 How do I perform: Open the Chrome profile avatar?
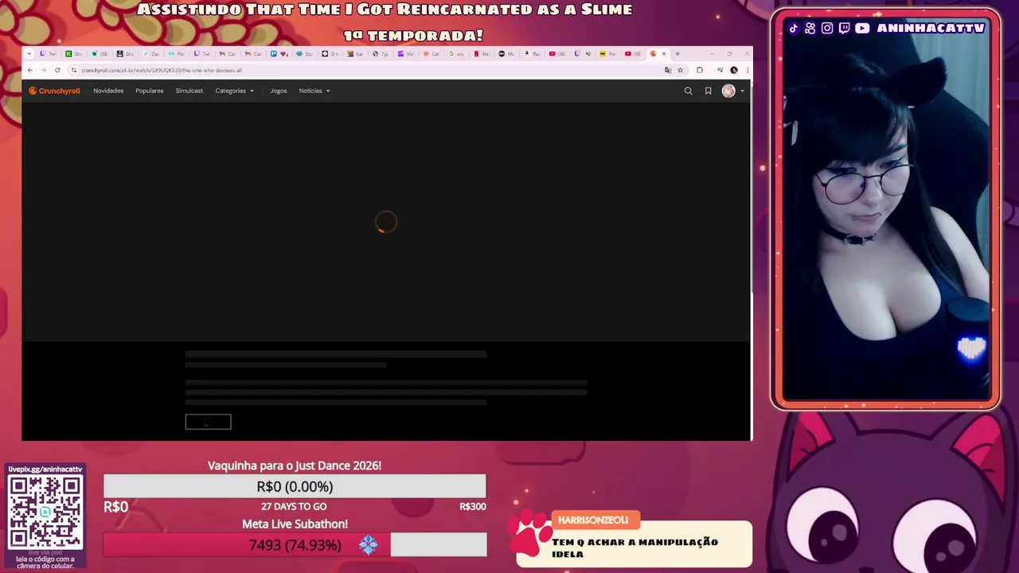pos(734,70)
